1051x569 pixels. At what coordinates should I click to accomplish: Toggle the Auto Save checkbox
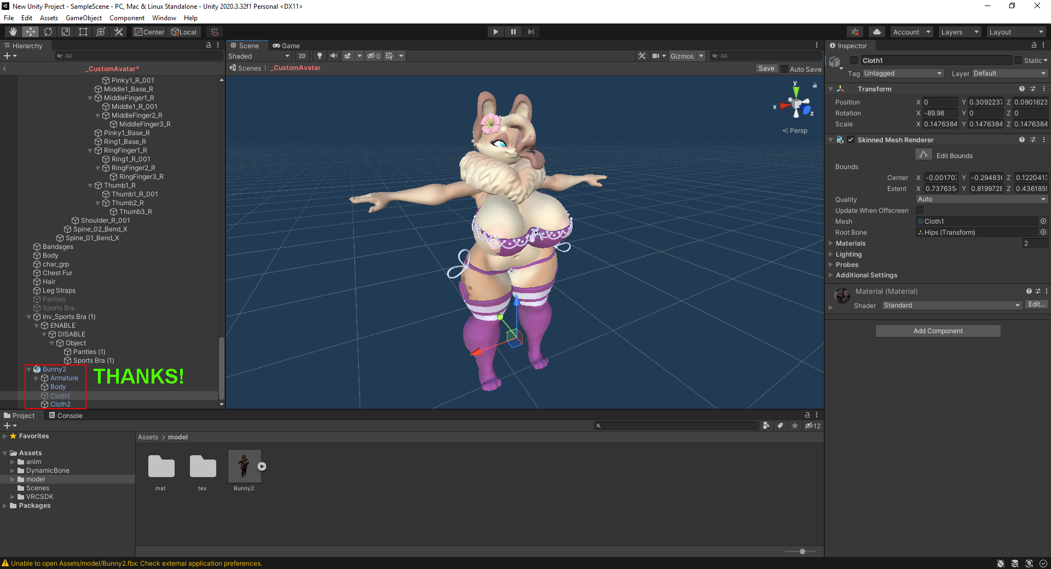(784, 69)
